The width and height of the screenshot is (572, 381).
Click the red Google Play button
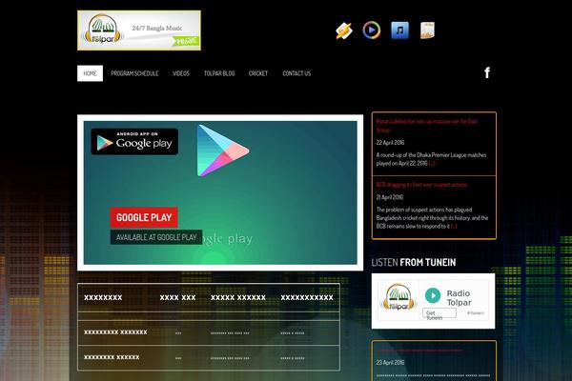(144, 217)
